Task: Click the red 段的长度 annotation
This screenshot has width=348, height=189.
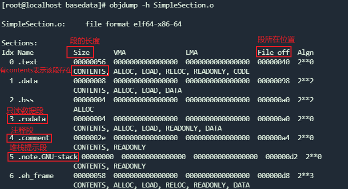Action: [x=85, y=41]
